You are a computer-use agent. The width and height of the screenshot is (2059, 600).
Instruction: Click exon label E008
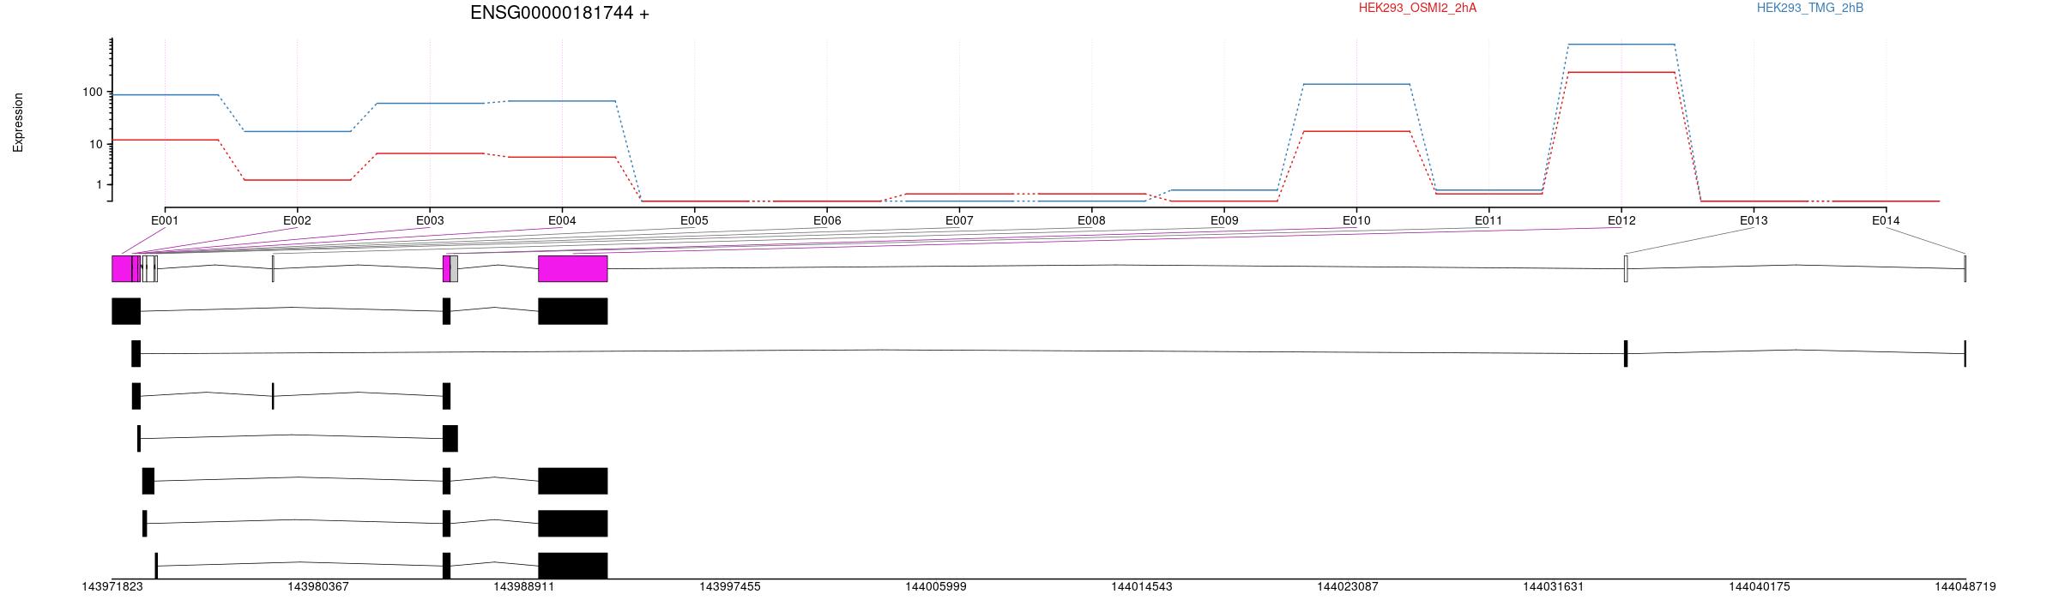(1091, 220)
